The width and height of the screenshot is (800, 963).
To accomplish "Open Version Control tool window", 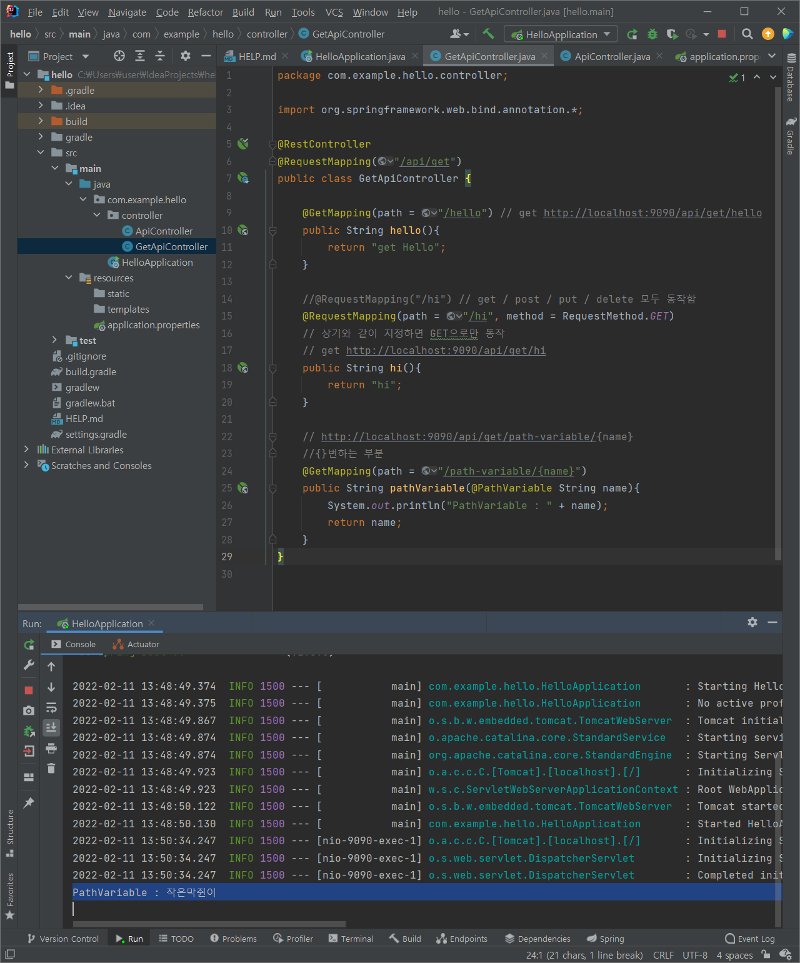I will (x=63, y=939).
